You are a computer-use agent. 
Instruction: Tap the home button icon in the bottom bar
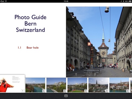(66, 96)
